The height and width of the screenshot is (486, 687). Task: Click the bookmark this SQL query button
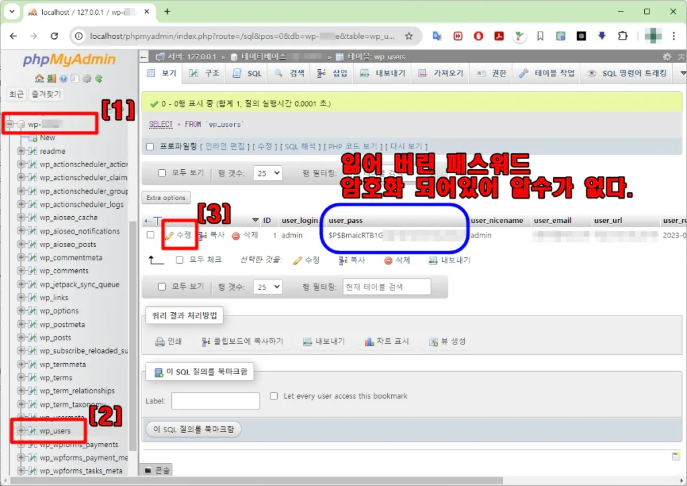tap(193, 429)
